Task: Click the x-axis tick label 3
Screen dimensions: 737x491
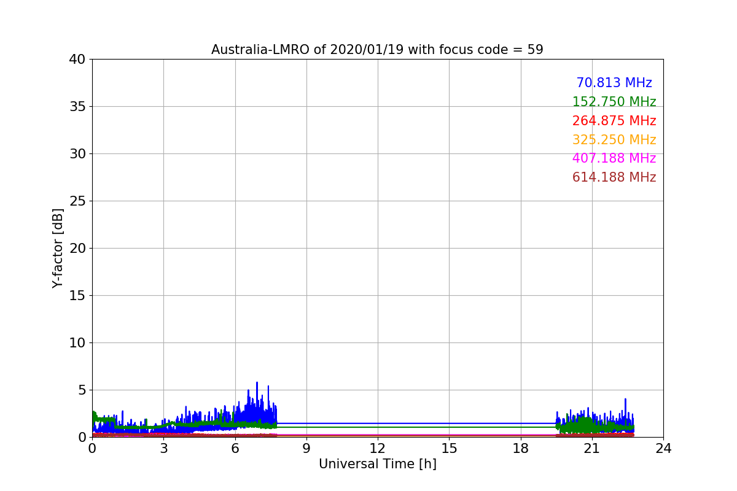Action: (x=163, y=449)
